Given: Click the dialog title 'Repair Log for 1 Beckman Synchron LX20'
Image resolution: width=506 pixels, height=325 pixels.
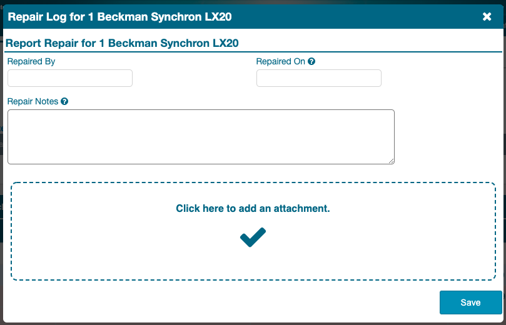Looking at the screenshot, I should 120,17.
